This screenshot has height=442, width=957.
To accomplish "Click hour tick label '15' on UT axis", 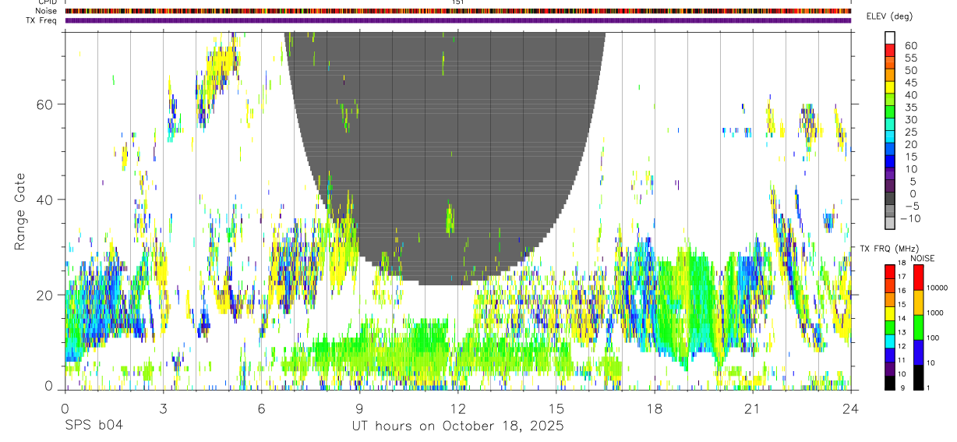I will [556, 408].
